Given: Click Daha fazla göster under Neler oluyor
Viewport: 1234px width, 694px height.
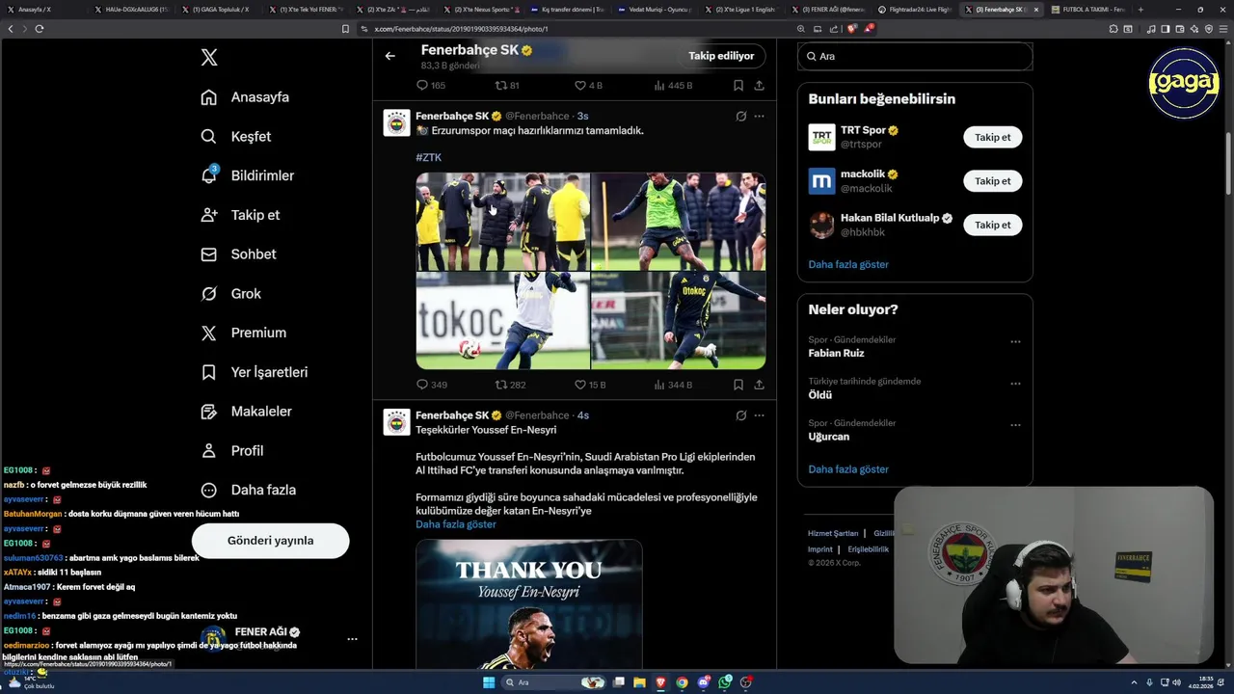Looking at the screenshot, I should coord(848,469).
